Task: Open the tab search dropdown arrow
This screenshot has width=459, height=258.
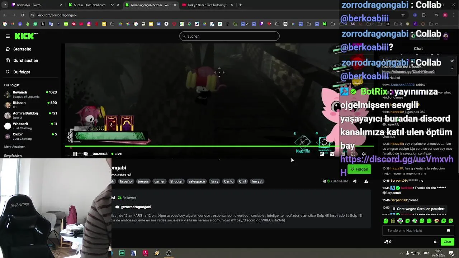Action: (5, 5)
